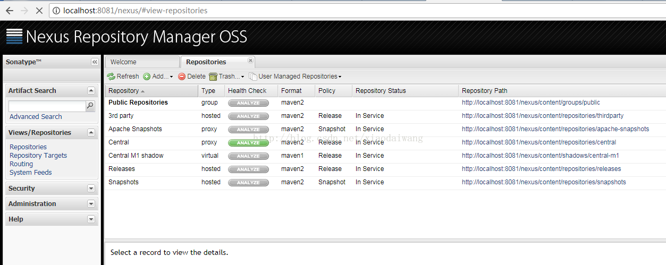The height and width of the screenshot is (265, 666).
Task: Open the shadows/central-m1 path link
Action: (541, 156)
